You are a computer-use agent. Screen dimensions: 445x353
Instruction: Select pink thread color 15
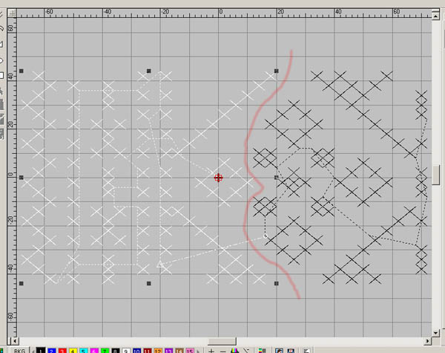click(190, 351)
